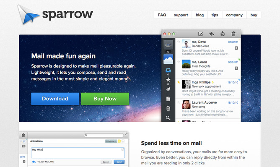Visit the tips page
The image size is (280, 167).
(215, 15)
